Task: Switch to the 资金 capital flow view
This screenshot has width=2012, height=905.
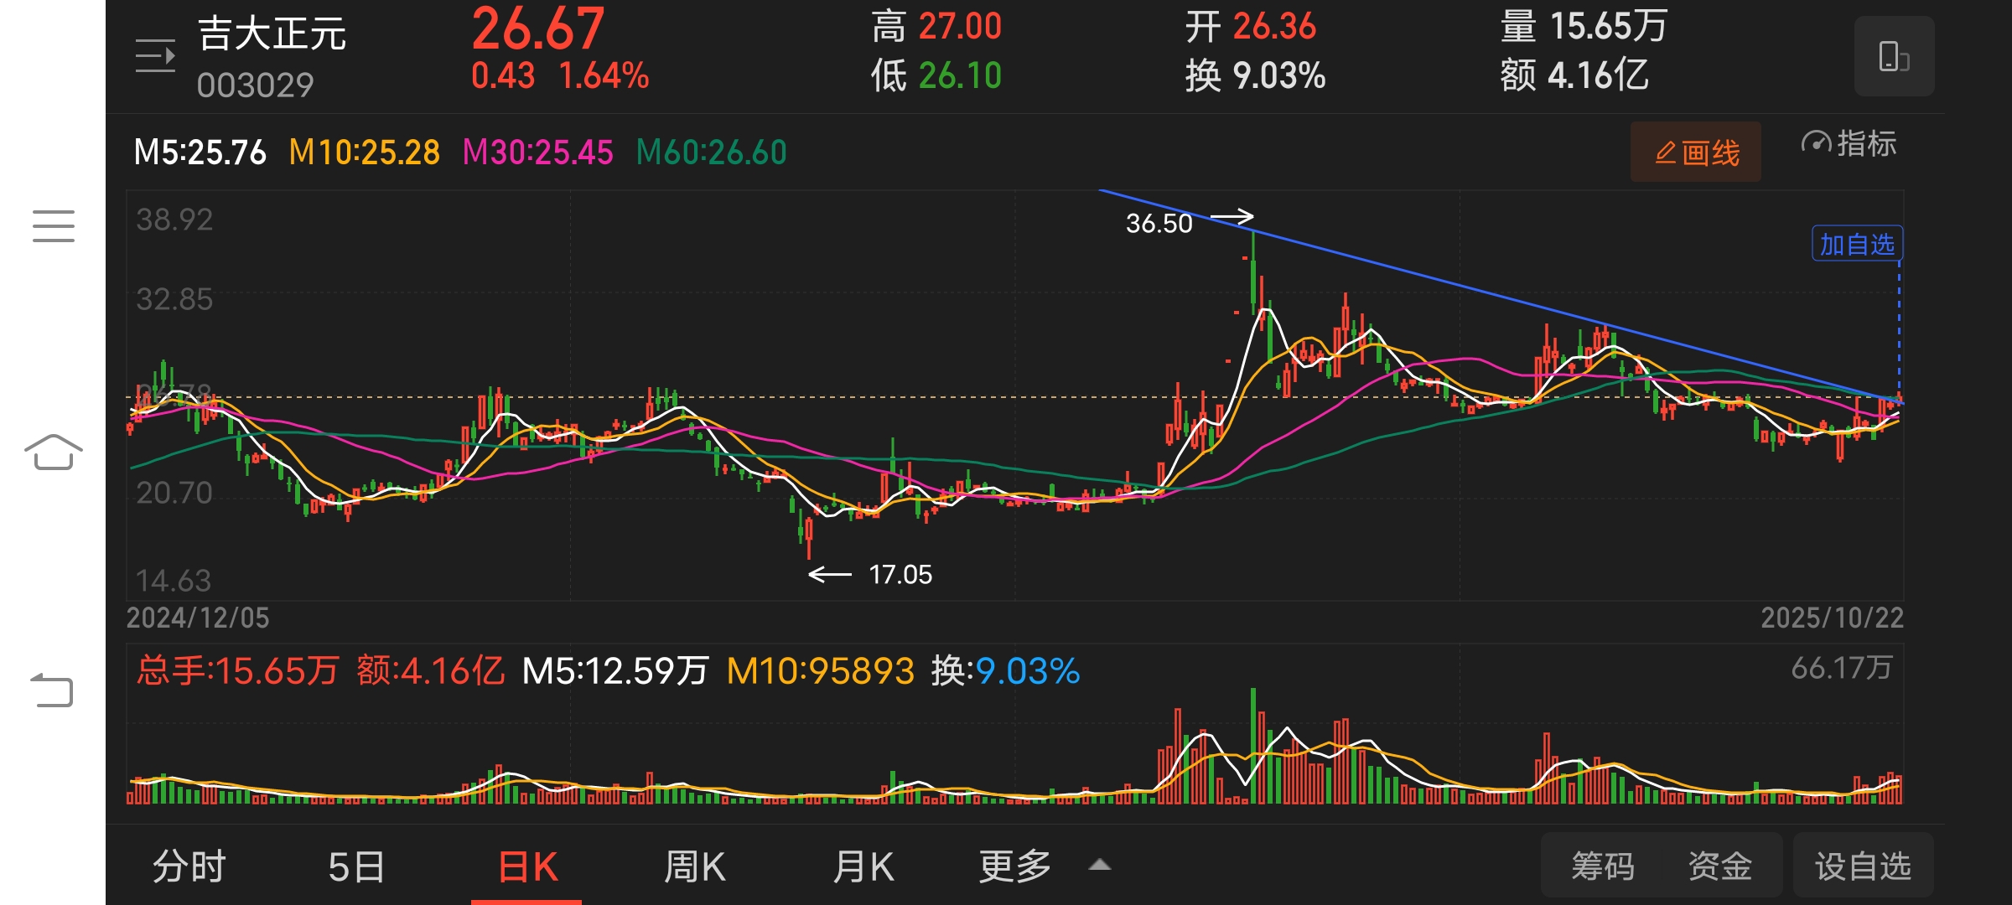Action: click(1719, 866)
